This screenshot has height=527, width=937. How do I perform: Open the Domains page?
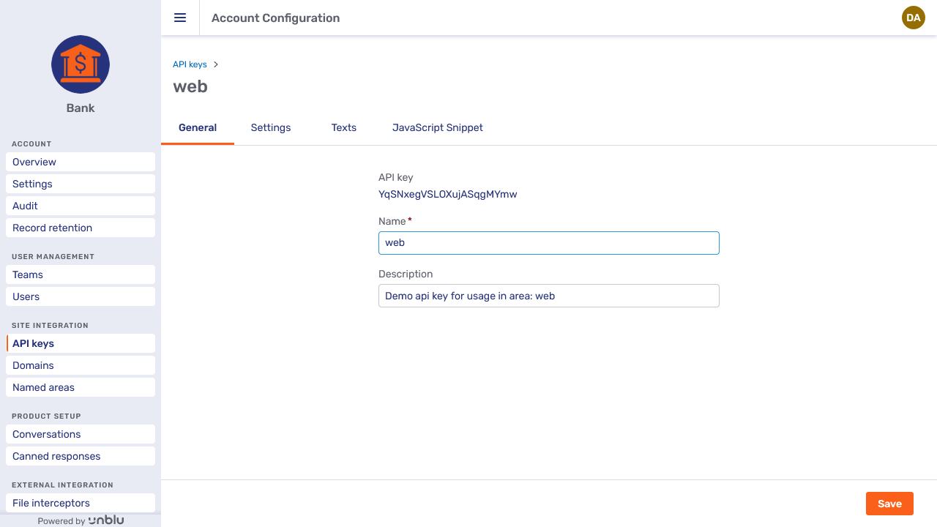(81, 365)
